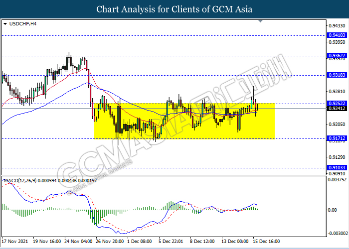Select the 0.94103 resistance level label
349x249 pixels.
click(x=337, y=35)
